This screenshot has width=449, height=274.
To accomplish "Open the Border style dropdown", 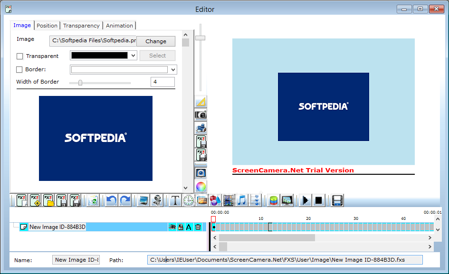I will point(173,70).
